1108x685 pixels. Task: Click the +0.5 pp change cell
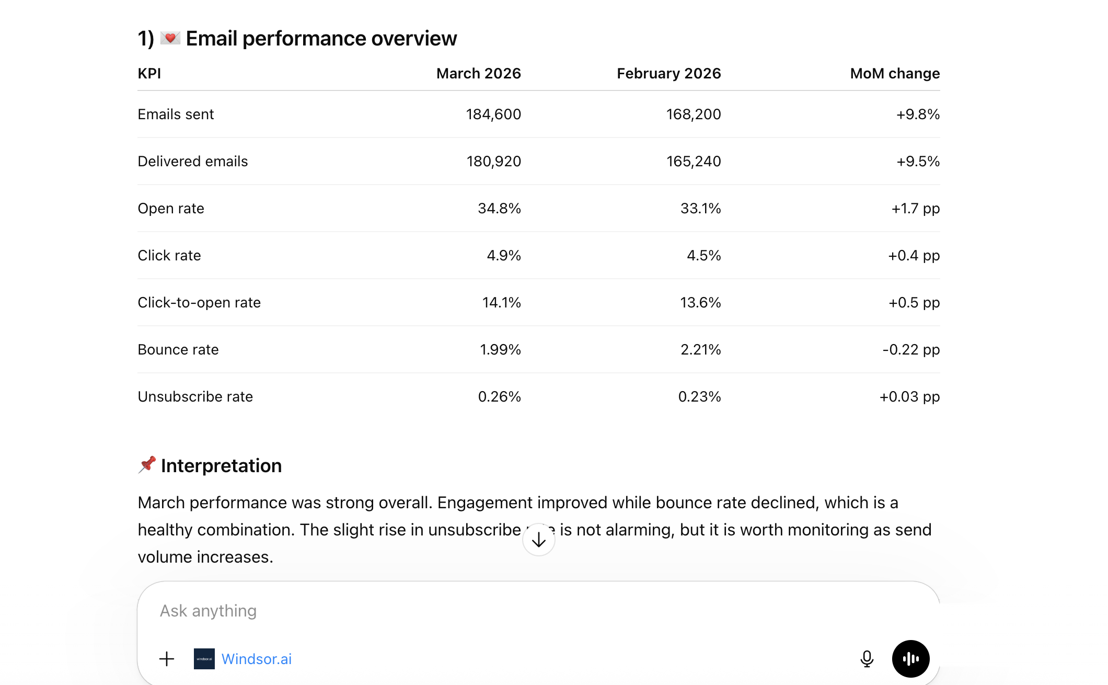tap(914, 302)
